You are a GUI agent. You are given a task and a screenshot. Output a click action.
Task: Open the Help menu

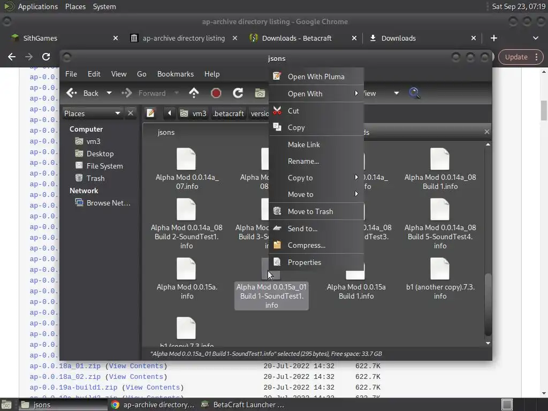[x=212, y=74]
